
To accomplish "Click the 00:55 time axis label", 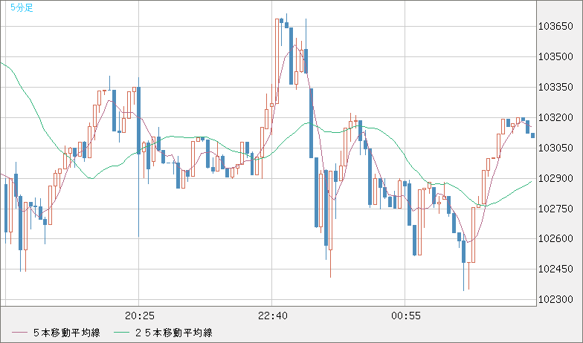I will click(x=406, y=316).
